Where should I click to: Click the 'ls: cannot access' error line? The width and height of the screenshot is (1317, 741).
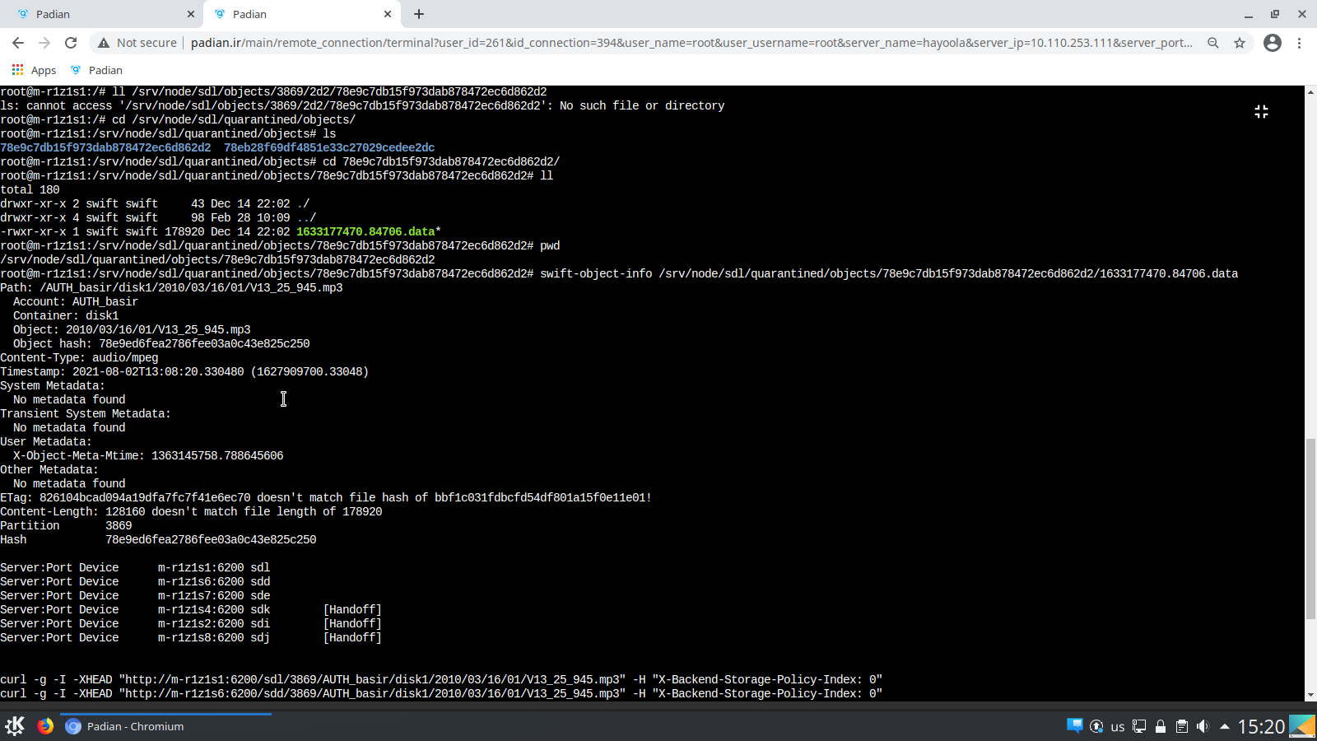pyautogui.click(x=362, y=105)
